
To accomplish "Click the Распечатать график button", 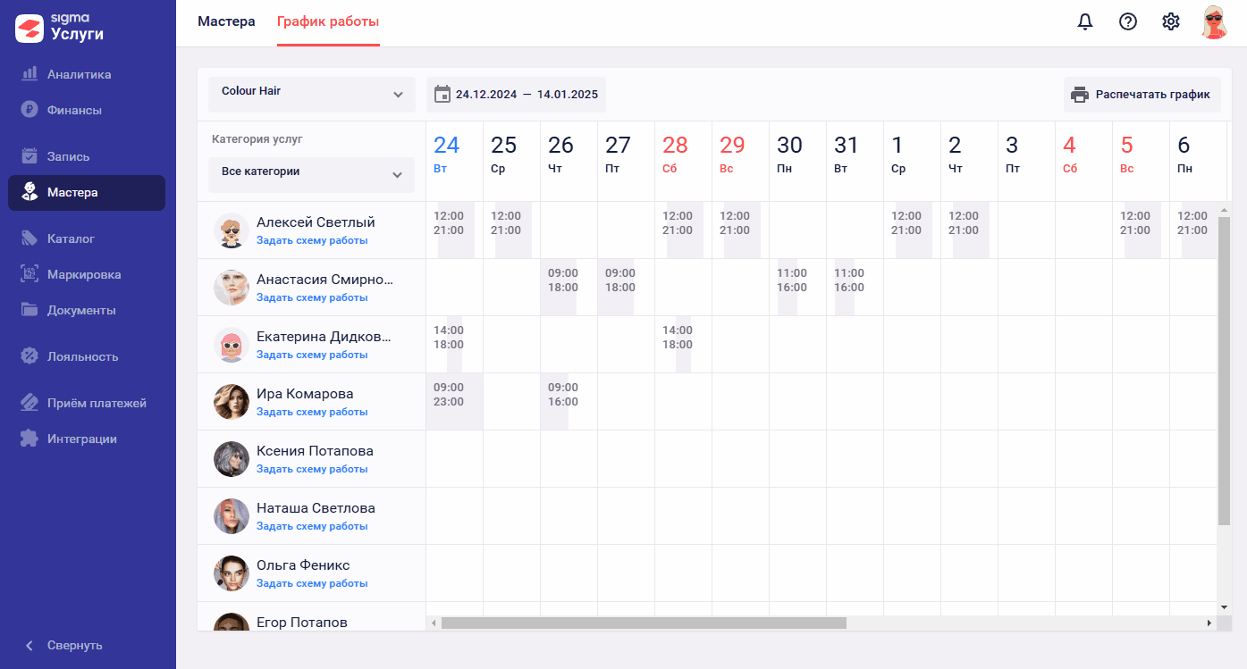I will [x=1142, y=95].
